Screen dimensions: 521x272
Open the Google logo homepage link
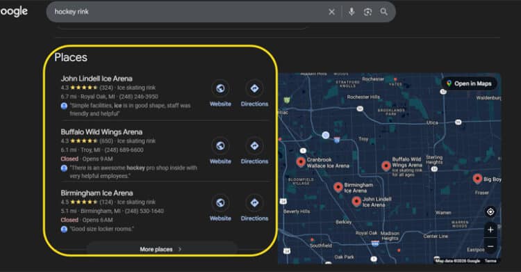14,11
